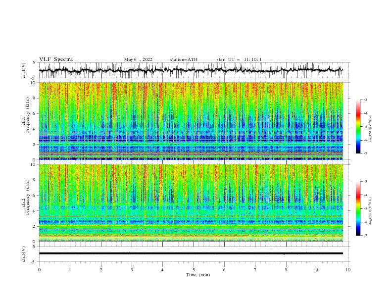This screenshot has width=392, height=303.
Task: Click the ch.1 voltage waveform trace
Action: click(x=191, y=70)
